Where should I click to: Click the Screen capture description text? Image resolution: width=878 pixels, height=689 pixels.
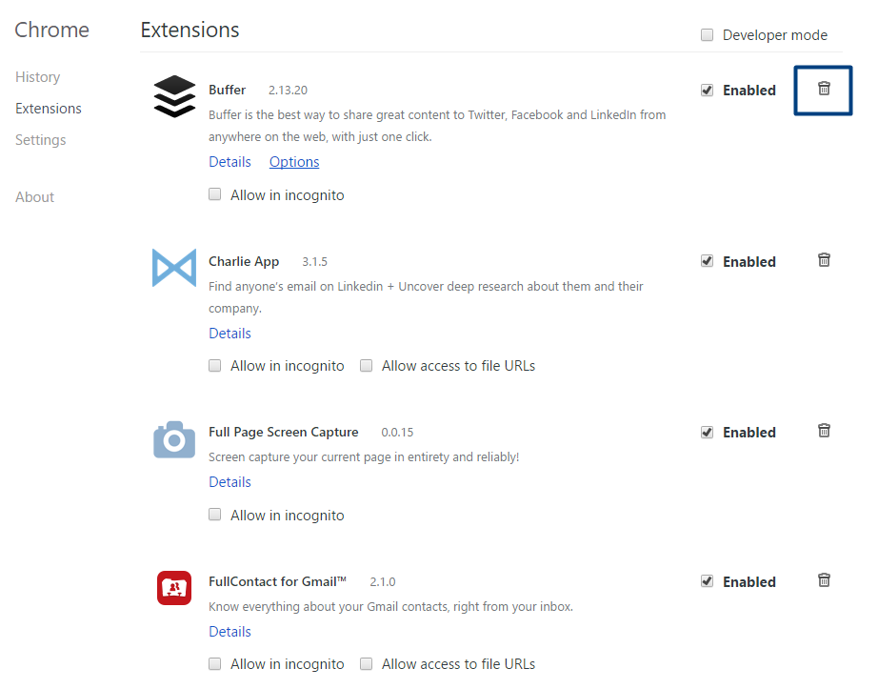click(x=364, y=457)
